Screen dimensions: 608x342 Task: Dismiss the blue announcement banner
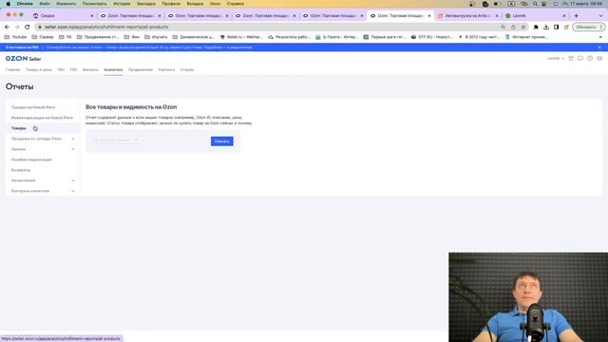[x=599, y=47]
